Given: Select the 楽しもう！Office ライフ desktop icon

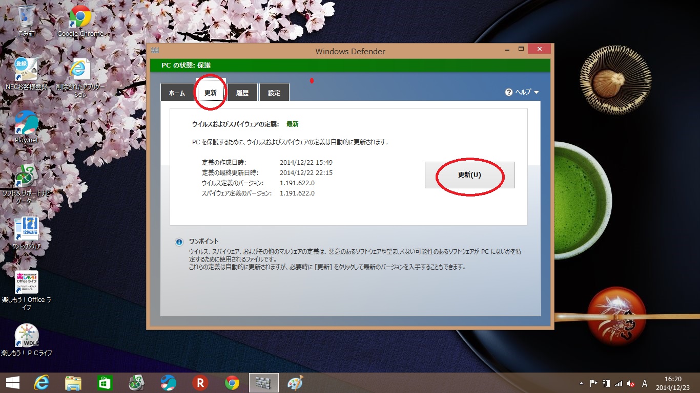Looking at the screenshot, I should click(26, 290).
